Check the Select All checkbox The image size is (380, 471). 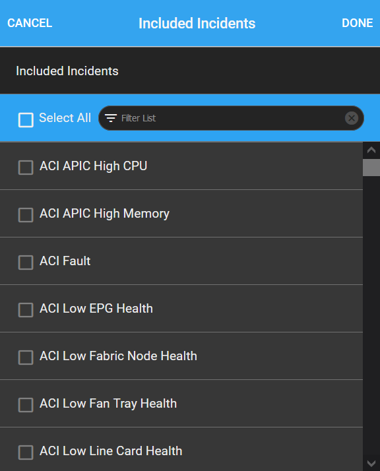[26, 120]
